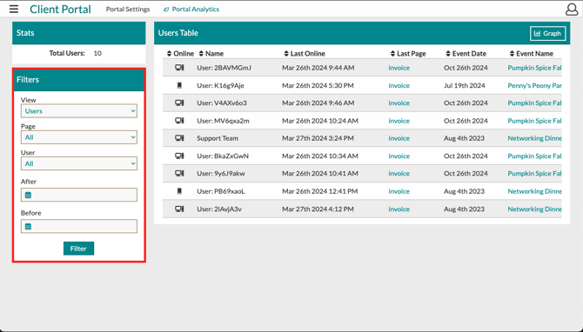Open Networking Dinner event for User: 2lAvjA3v

click(534, 209)
